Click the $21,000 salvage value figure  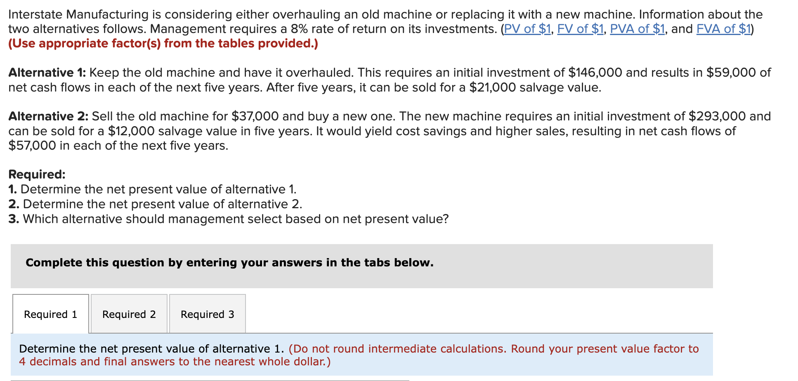tap(492, 87)
